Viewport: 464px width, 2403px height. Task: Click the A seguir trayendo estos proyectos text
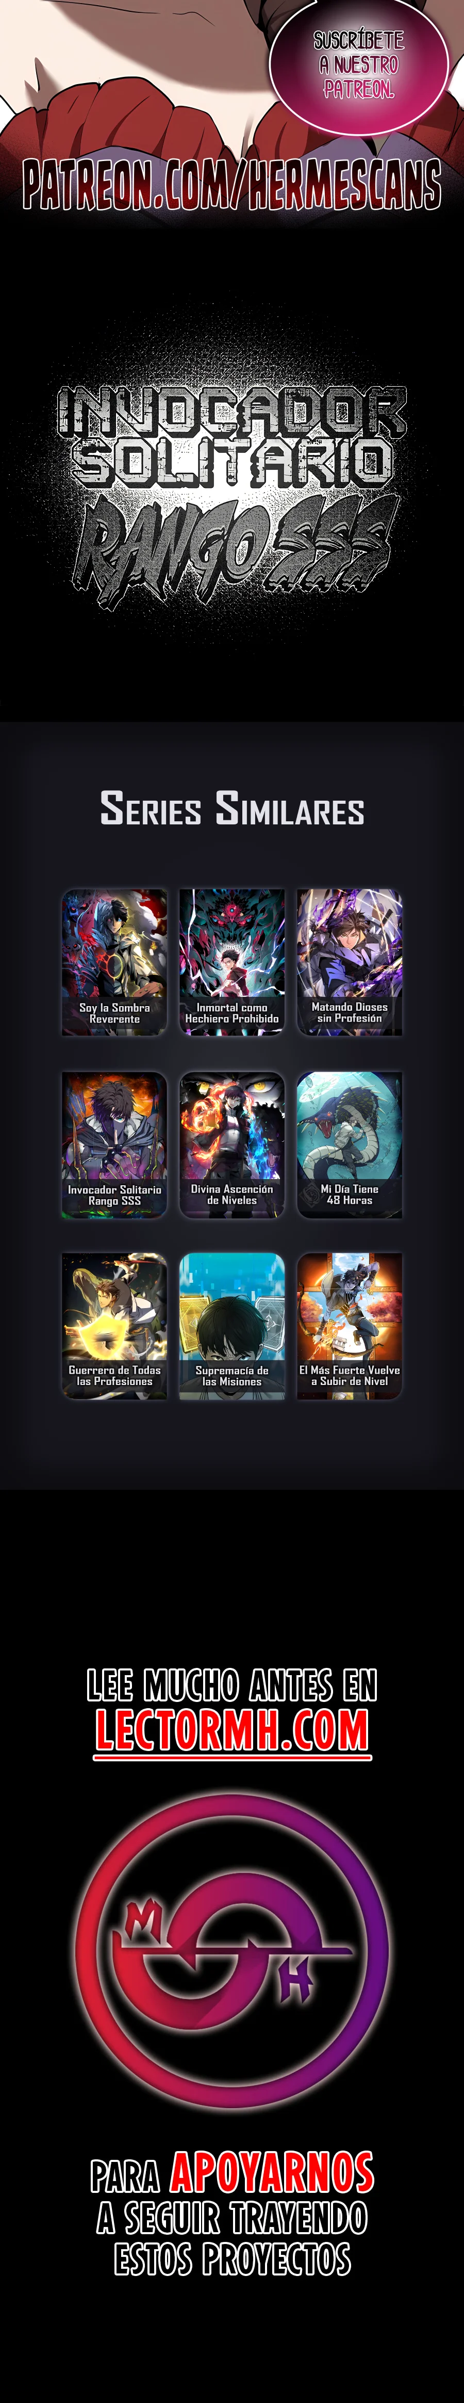click(x=232, y=2237)
